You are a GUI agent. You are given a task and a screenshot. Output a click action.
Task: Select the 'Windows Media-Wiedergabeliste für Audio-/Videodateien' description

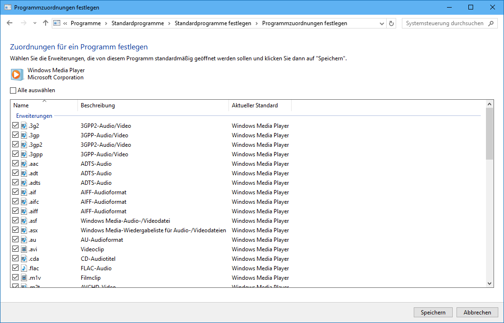point(153,230)
